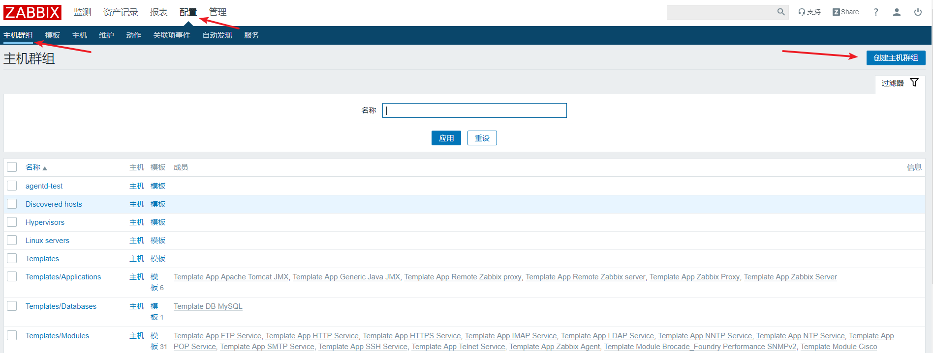This screenshot has width=933, height=353.
Task: Click 主机 link in Templates/Databases row
Action: pyautogui.click(x=137, y=306)
